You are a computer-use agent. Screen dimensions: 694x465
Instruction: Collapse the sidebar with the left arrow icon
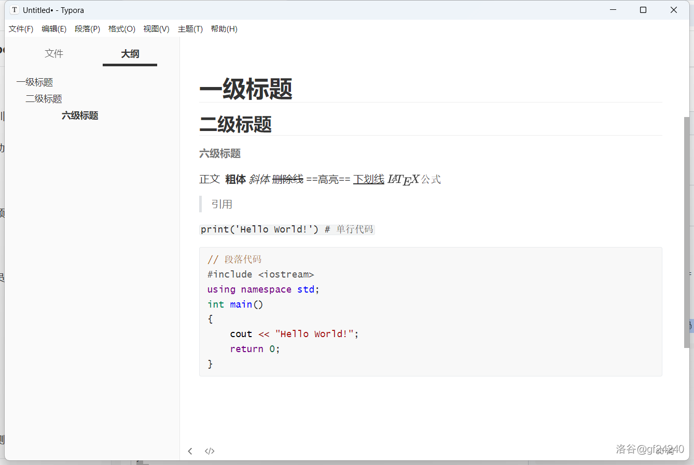[x=190, y=451]
